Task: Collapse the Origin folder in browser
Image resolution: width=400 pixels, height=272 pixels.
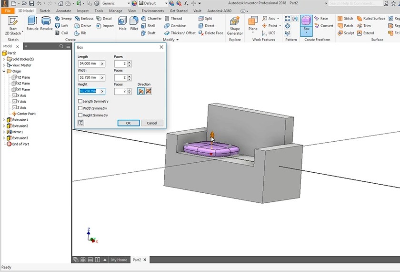Action: tap(4, 71)
